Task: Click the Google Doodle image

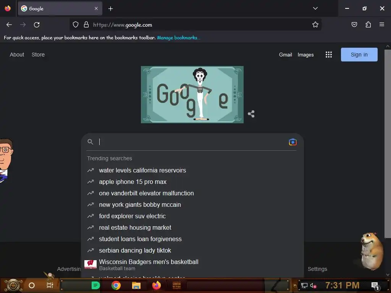Action: point(192,95)
